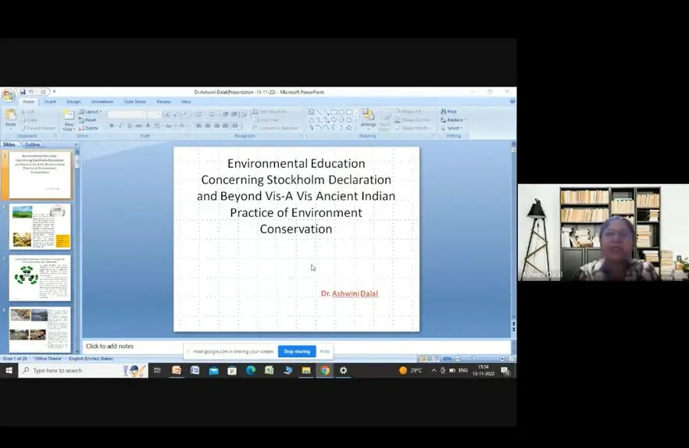Expand the Select dropdown in Editing
Screen dimensions: 689x448
(454, 128)
